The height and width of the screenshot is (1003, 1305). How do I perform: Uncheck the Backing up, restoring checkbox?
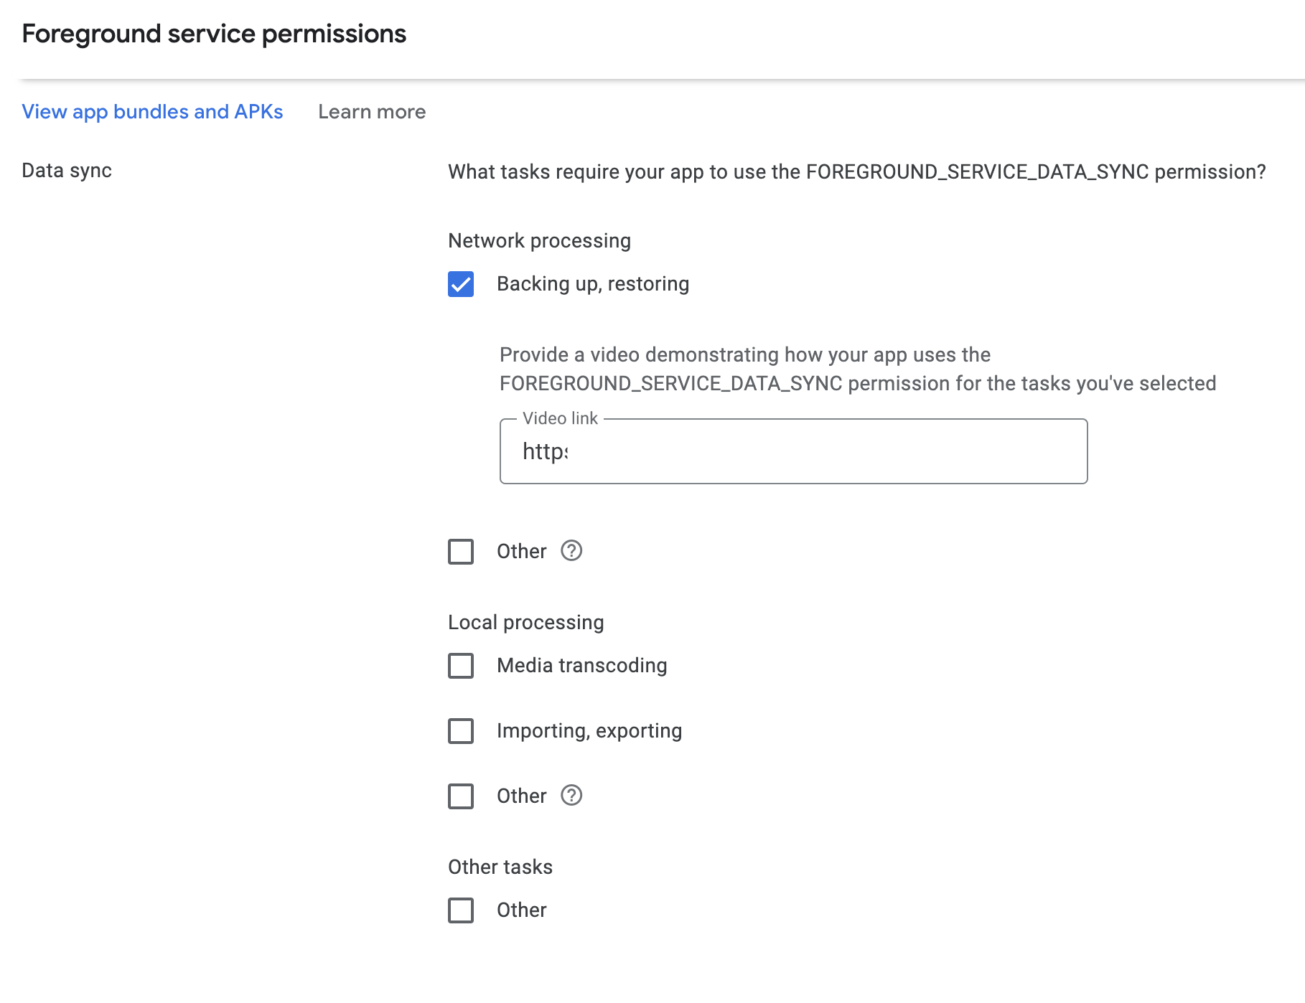click(x=461, y=284)
